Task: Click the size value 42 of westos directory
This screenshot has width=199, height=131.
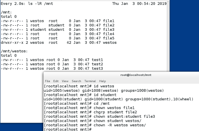Action: pyautogui.click(x=69, y=43)
